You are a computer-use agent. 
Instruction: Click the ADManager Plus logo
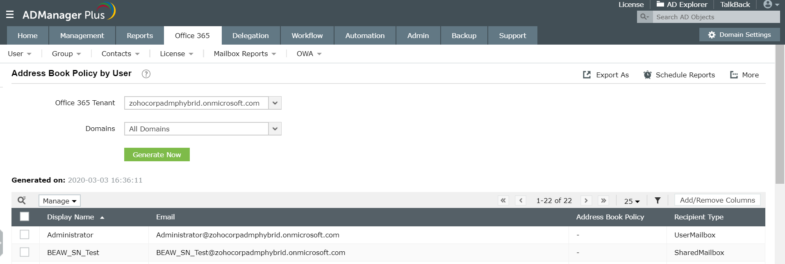tap(69, 12)
